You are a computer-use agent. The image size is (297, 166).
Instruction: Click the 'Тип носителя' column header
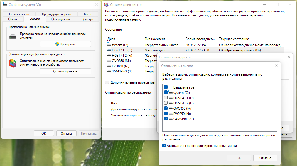click(163, 39)
